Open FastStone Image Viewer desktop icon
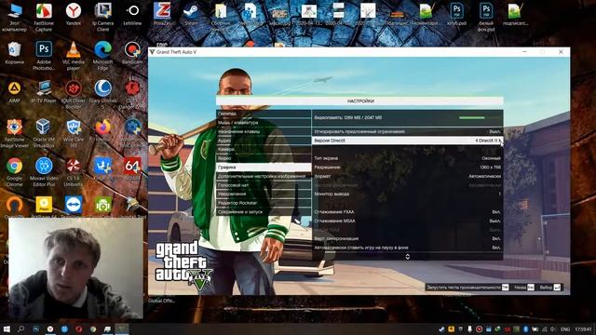This screenshot has width=596, height=335. 15,133
